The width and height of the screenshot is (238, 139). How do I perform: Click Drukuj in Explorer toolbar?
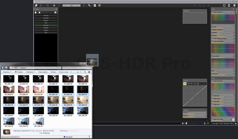pyautogui.click(x=53, y=72)
